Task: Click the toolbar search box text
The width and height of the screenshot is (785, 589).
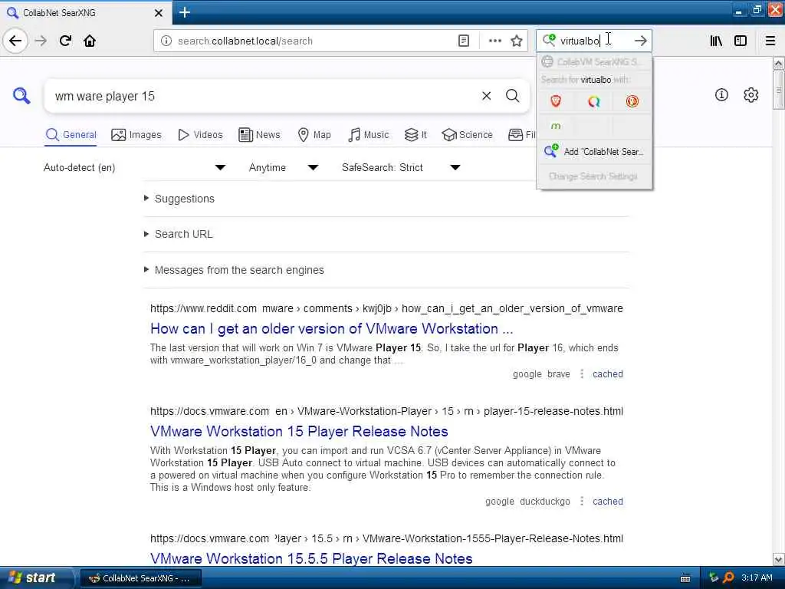Action: [580, 41]
